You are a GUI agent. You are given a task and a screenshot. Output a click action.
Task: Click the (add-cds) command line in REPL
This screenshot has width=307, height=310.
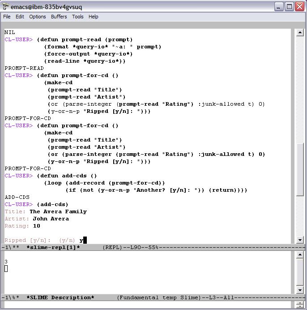point(52,204)
